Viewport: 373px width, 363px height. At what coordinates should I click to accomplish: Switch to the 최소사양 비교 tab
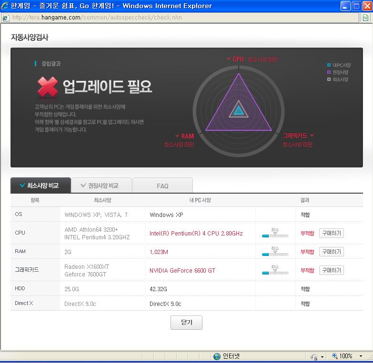tap(40, 185)
